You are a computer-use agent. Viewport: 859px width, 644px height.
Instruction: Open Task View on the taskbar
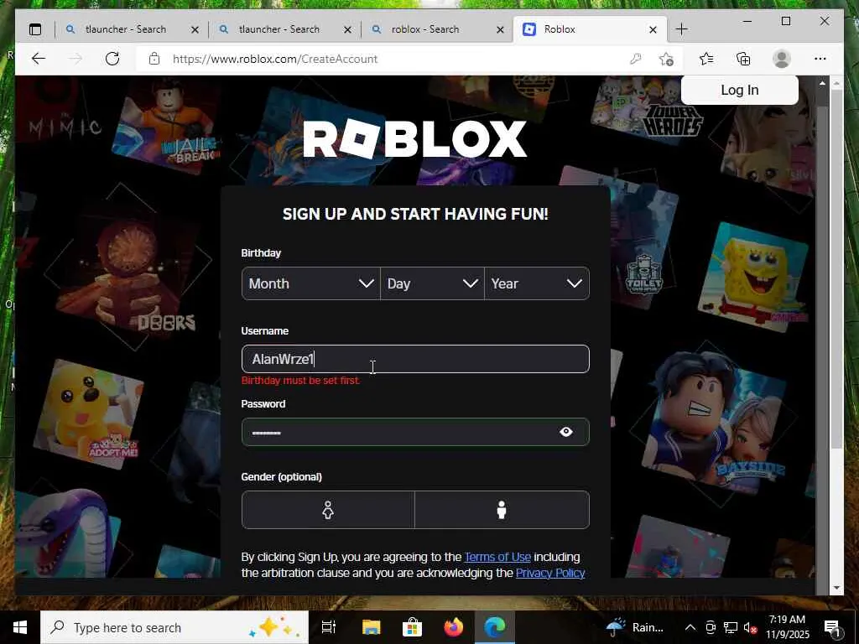(328, 627)
